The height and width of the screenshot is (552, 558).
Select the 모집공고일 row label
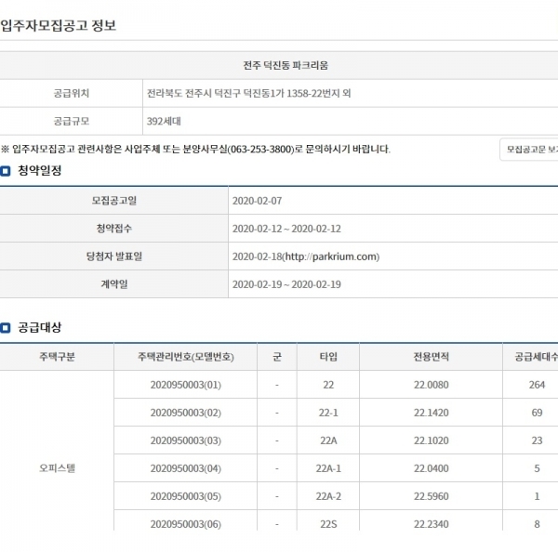(113, 201)
